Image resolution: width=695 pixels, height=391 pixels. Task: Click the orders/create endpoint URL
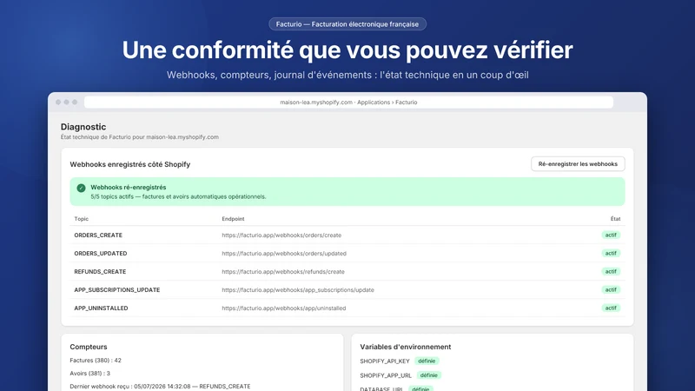pyautogui.click(x=281, y=235)
